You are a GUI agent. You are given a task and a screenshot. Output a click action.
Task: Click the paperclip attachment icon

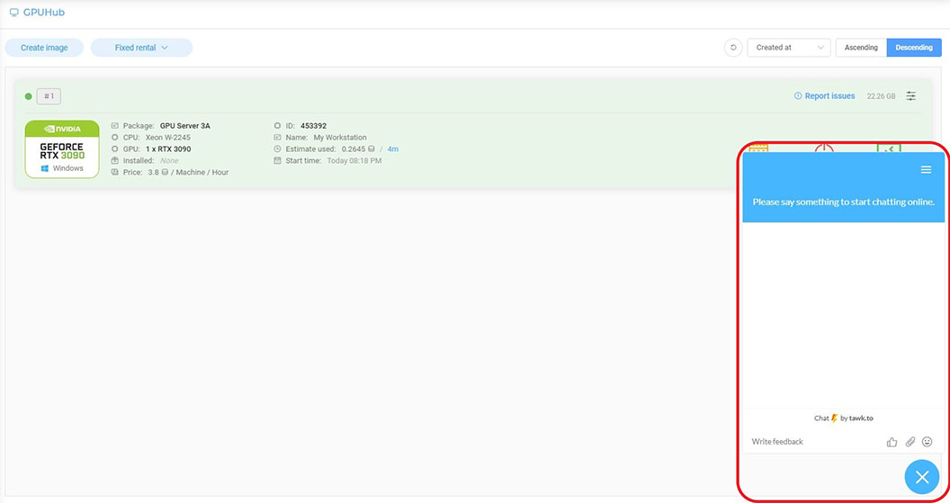[x=910, y=442]
